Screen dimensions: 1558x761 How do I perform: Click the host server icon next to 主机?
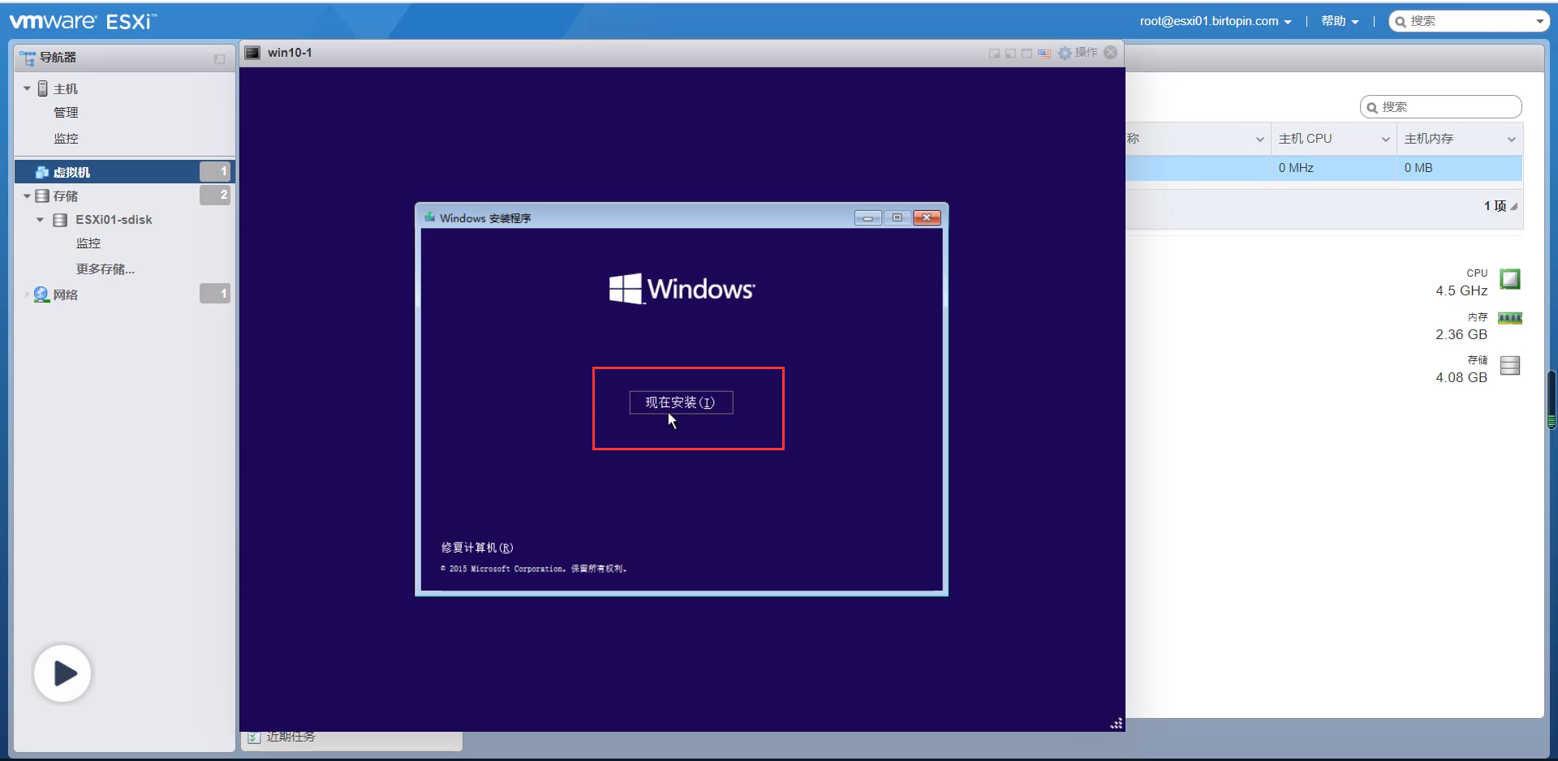coord(43,88)
